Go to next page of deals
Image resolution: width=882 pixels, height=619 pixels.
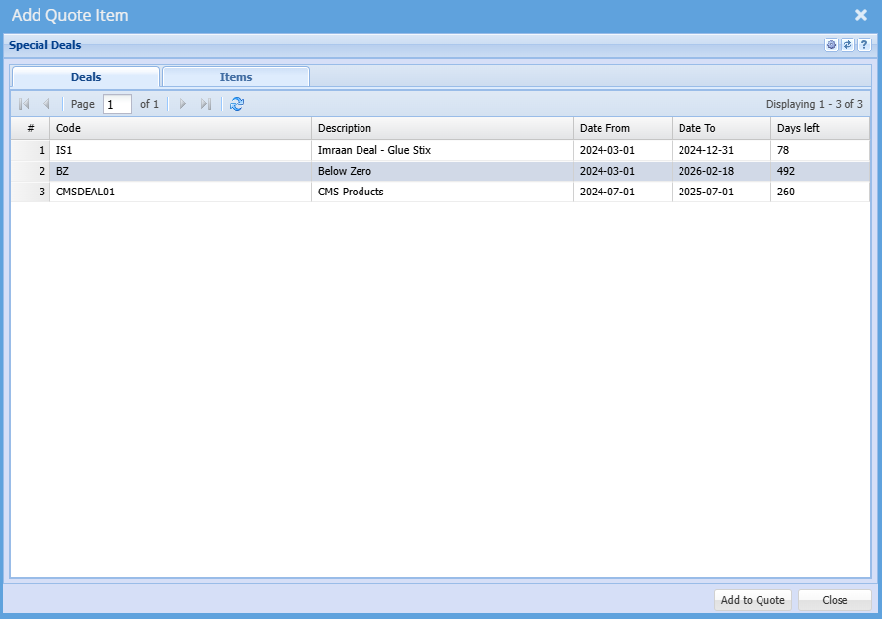[x=183, y=104]
